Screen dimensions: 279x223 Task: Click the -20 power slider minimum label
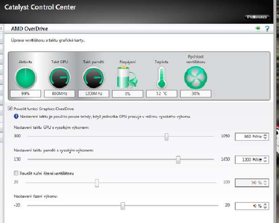[x=17, y=205]
